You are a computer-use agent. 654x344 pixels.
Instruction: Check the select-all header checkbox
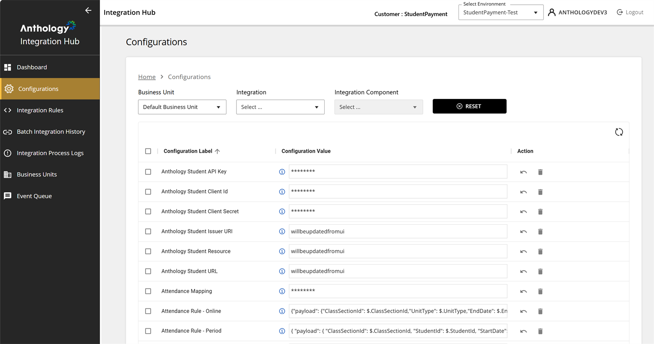148,151
